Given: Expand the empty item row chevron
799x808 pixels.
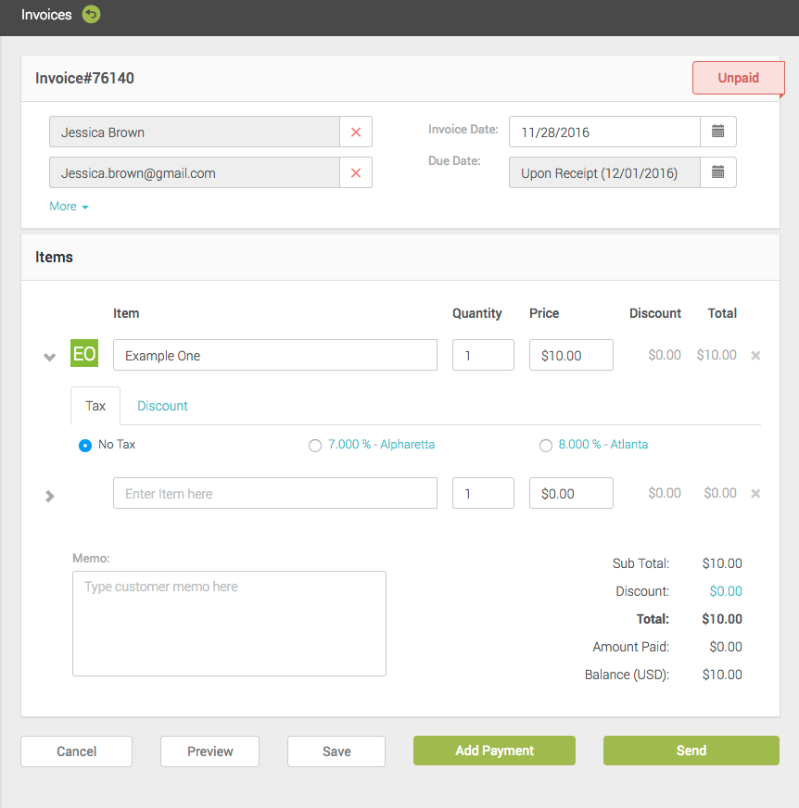Looking at the screenshot, I should point(50,496).
